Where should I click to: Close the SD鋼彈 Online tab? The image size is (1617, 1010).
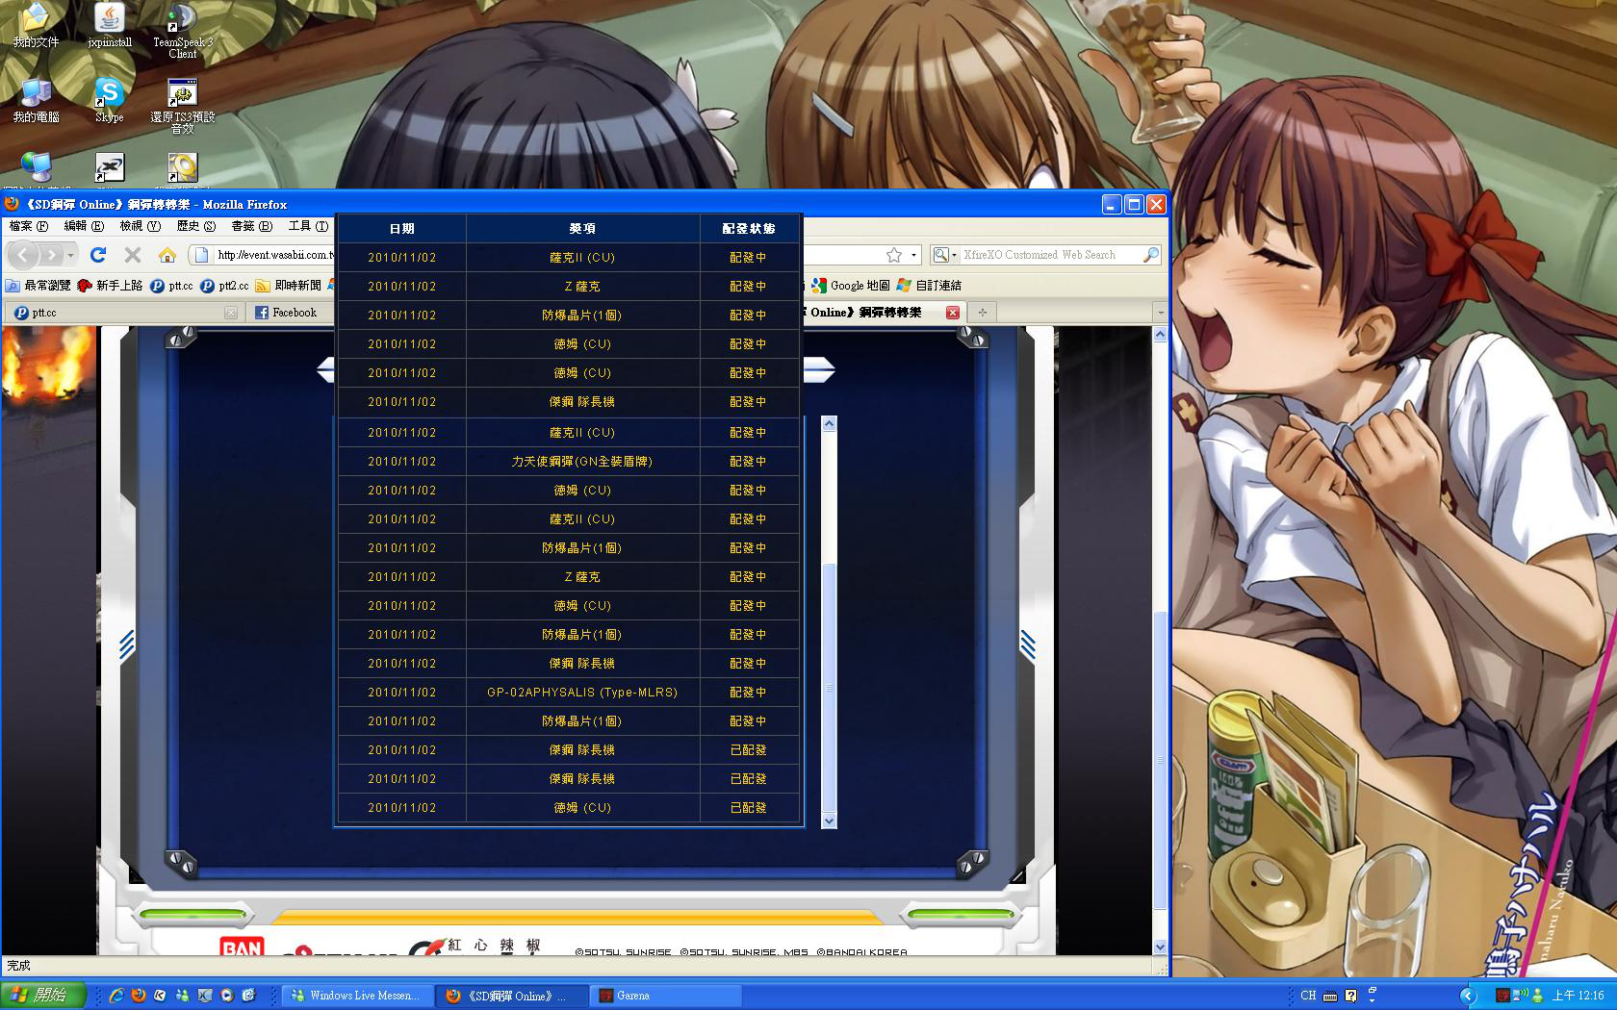(x=952, y=313)
